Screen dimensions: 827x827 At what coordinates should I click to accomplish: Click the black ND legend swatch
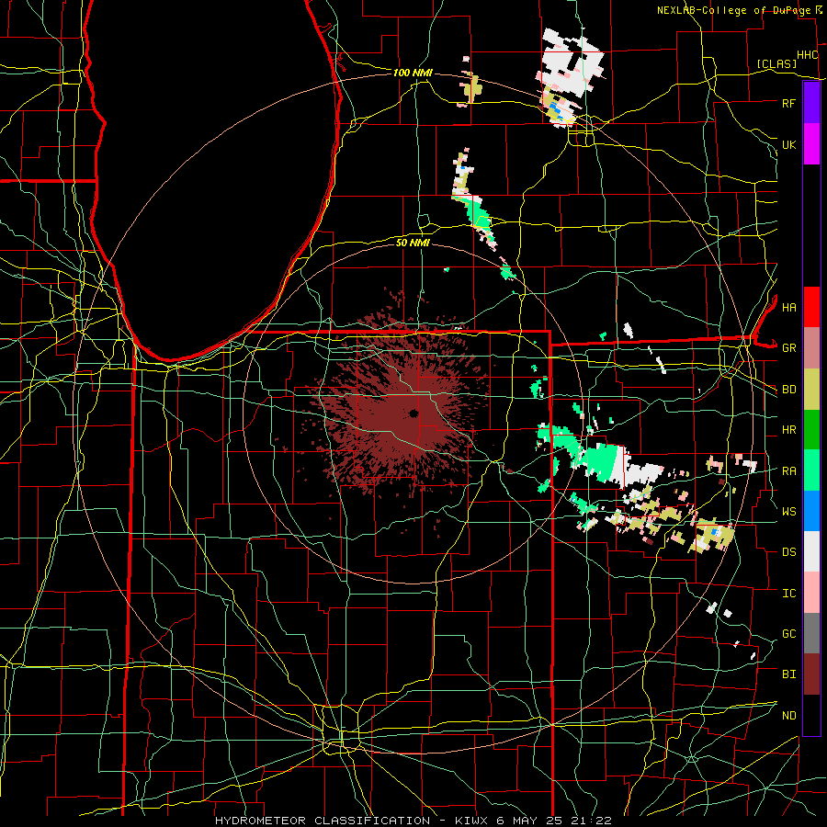click(x=811, y=715)
